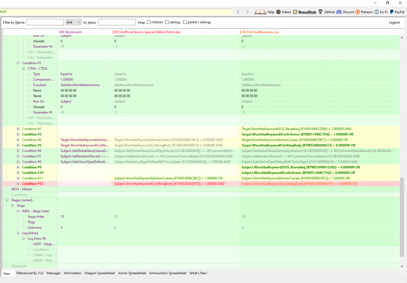This screenshot has height=283, width=407.
Task: Open the Ko-Fi cup icon
Action: [x=377, y=12]
